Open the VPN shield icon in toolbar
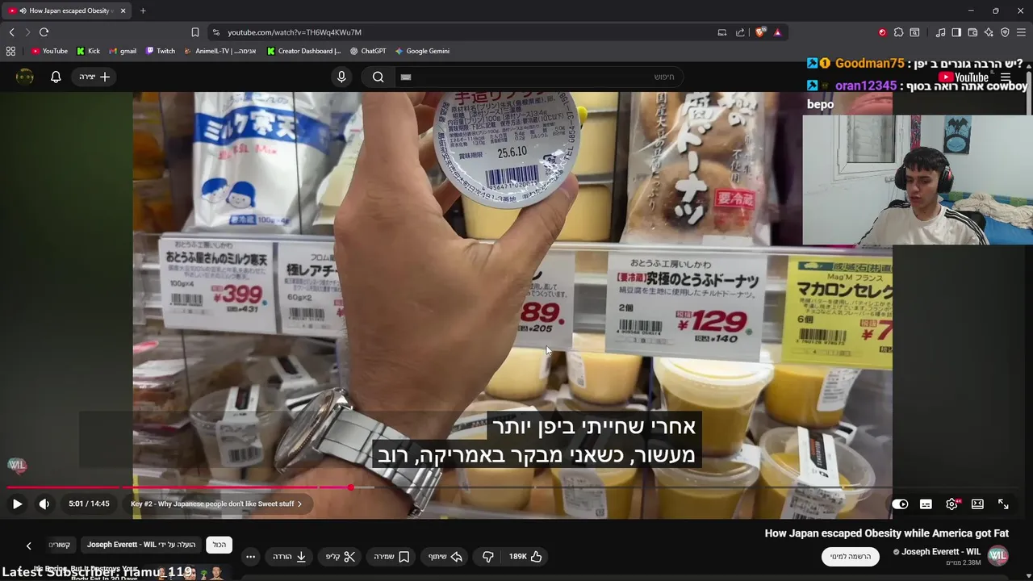The width and height of the screenshot is (1033, 581). click(x=1005, y=32)
